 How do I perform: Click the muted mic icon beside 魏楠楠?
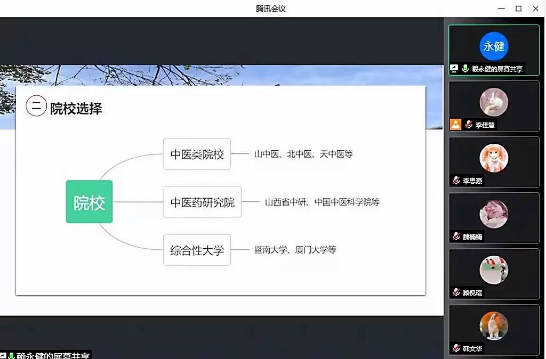(x=456, y=236)
